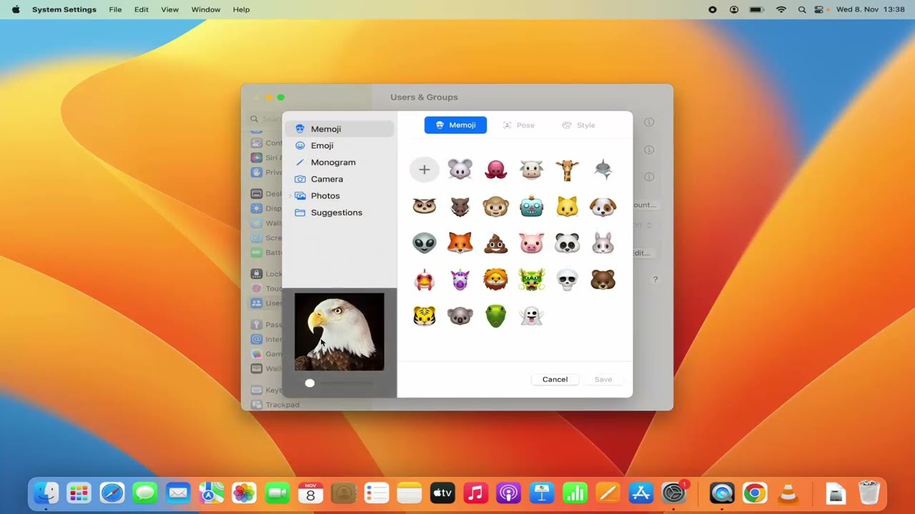915x514 pixels.
Task: Select the octopus Memoji
Action: click(495, 170)
